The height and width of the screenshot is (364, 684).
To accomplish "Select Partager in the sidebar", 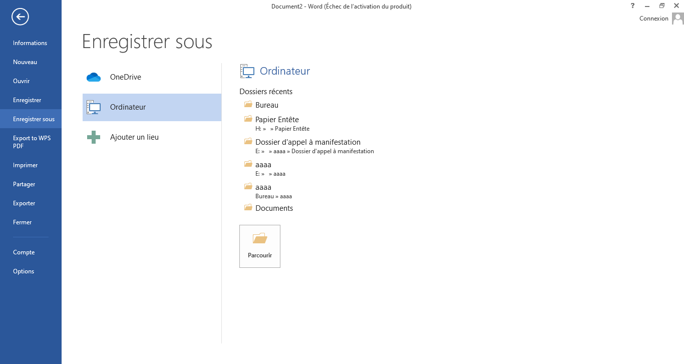I will (31, 184).
